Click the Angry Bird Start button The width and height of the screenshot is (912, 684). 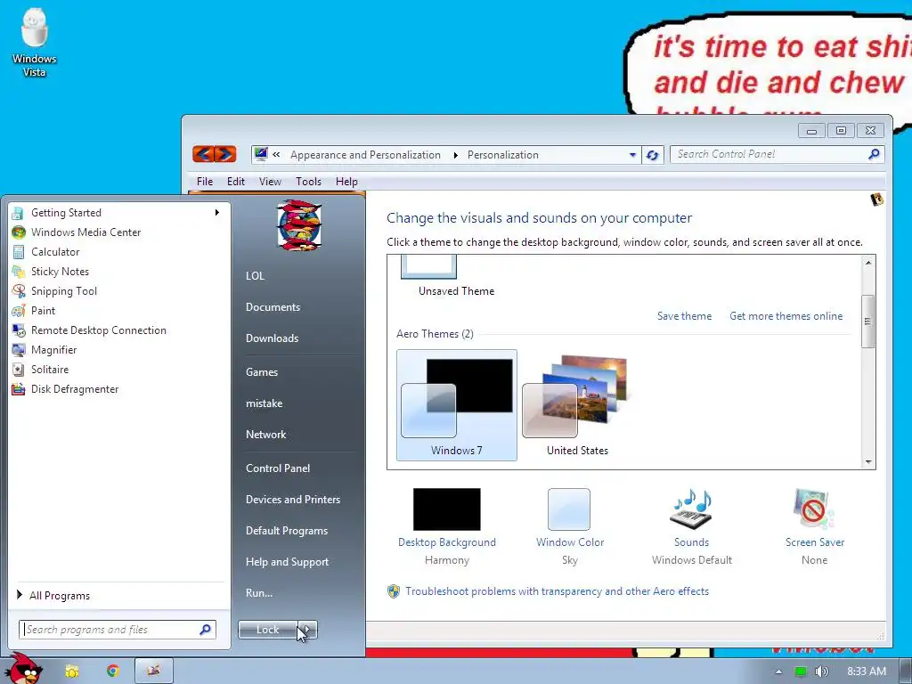(x=22, y=669)
